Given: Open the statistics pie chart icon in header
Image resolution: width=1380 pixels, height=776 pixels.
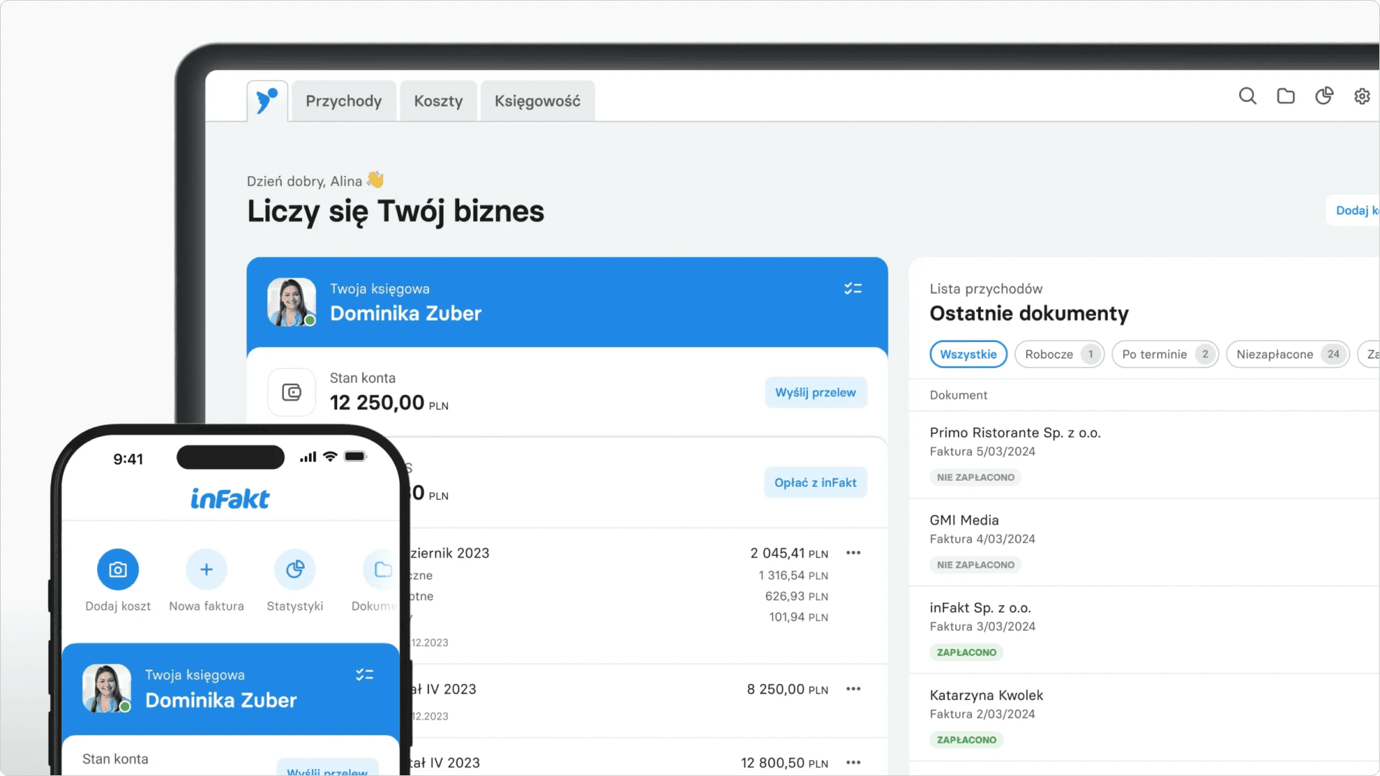Looking at the screenshot, I should 1324,96.
